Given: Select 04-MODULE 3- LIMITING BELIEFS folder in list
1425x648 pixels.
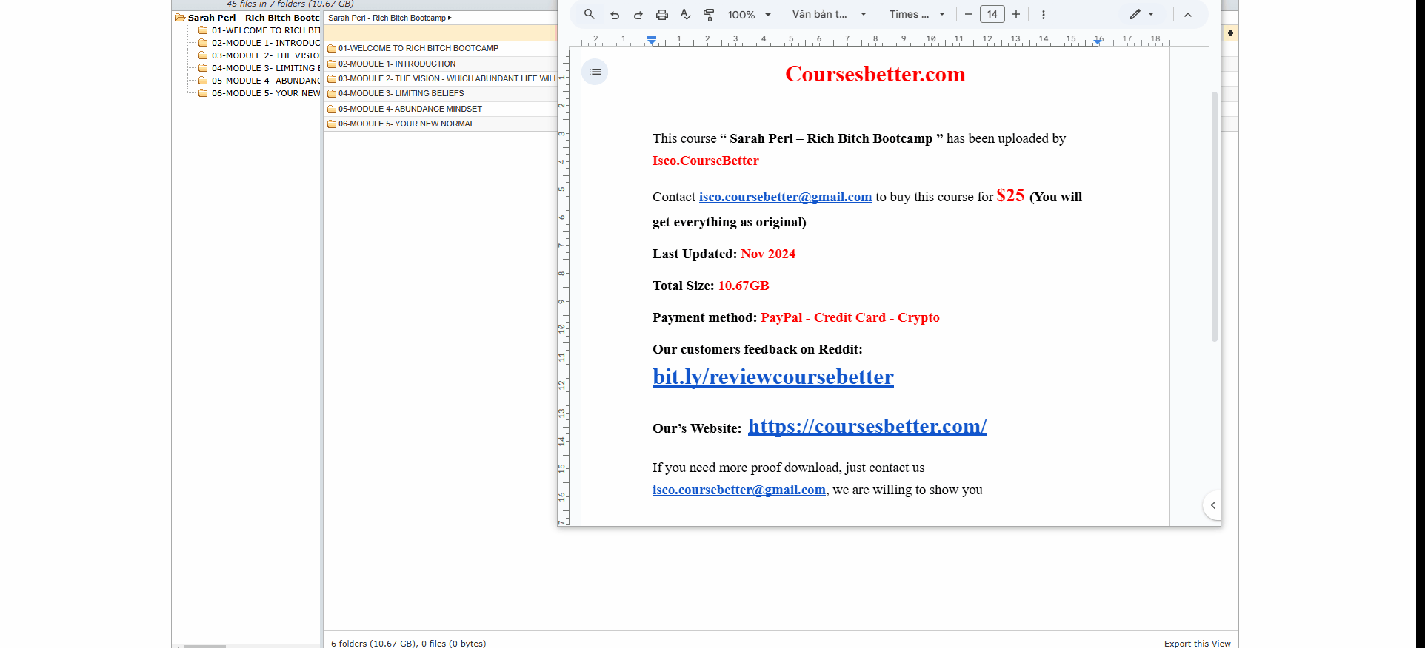Looking at the screenshot, I should 401,93.
